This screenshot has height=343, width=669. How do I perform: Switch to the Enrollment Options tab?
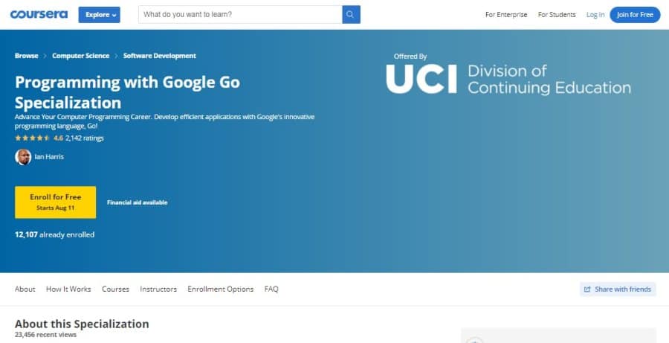coord(221,289)
